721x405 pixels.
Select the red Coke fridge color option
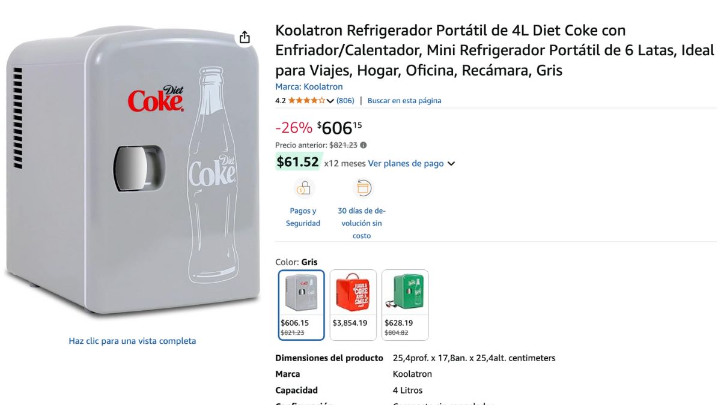(353, 305)
